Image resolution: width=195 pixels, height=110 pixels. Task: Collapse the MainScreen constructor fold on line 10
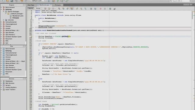[x=33, y=20]
